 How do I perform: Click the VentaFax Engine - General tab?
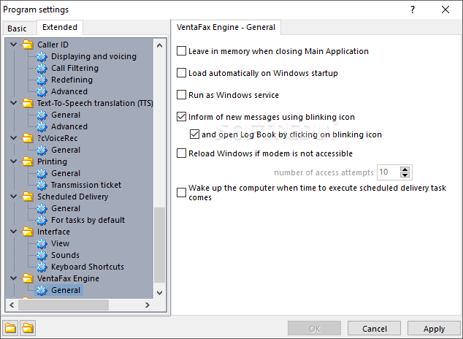(x=226, y=27)
